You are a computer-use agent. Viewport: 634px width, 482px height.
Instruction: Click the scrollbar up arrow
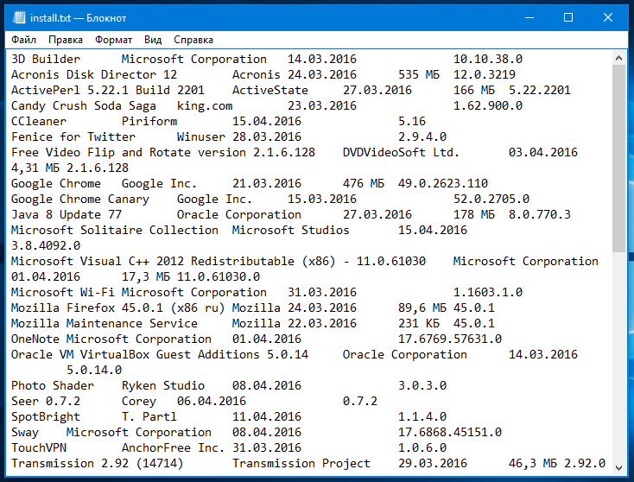pos(618,58)
